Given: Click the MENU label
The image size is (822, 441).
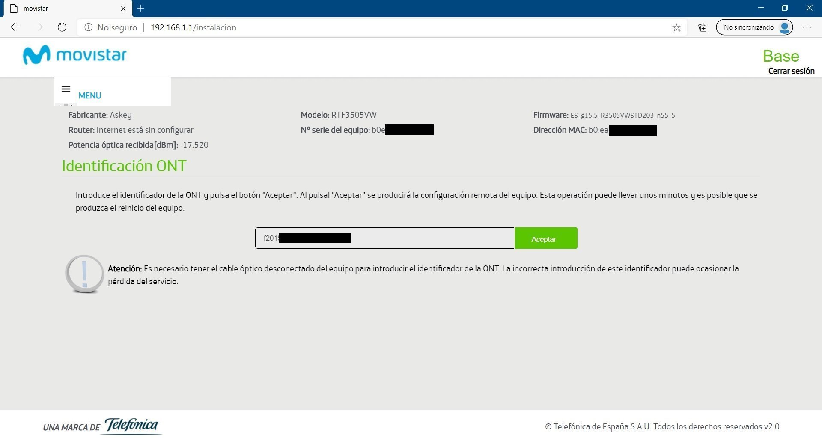Looking at the screenshot, I should pyautogui.click(x=89, y=95).
